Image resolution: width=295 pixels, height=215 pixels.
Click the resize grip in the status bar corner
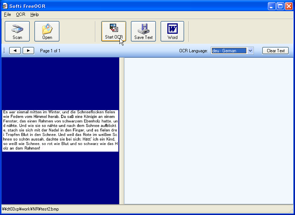tap(291, 211)
